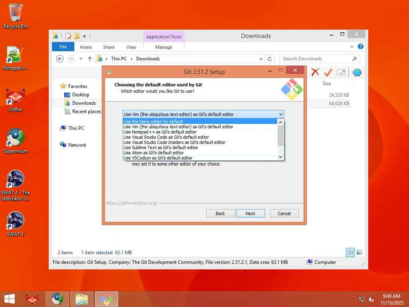
Task: Click the r3dfox taskbar icon
Action: (32, 299)
